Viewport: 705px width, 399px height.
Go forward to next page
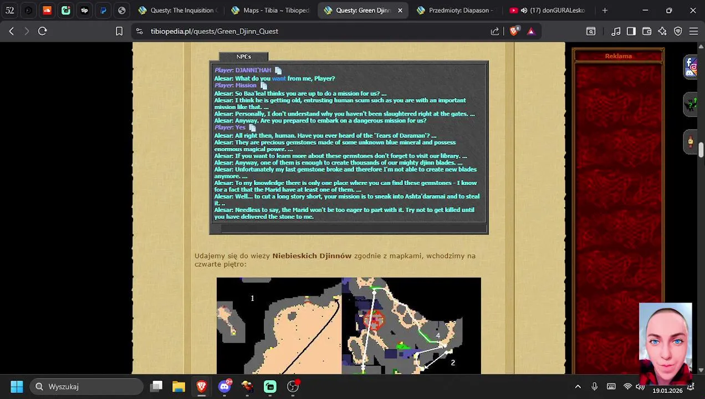27,32
